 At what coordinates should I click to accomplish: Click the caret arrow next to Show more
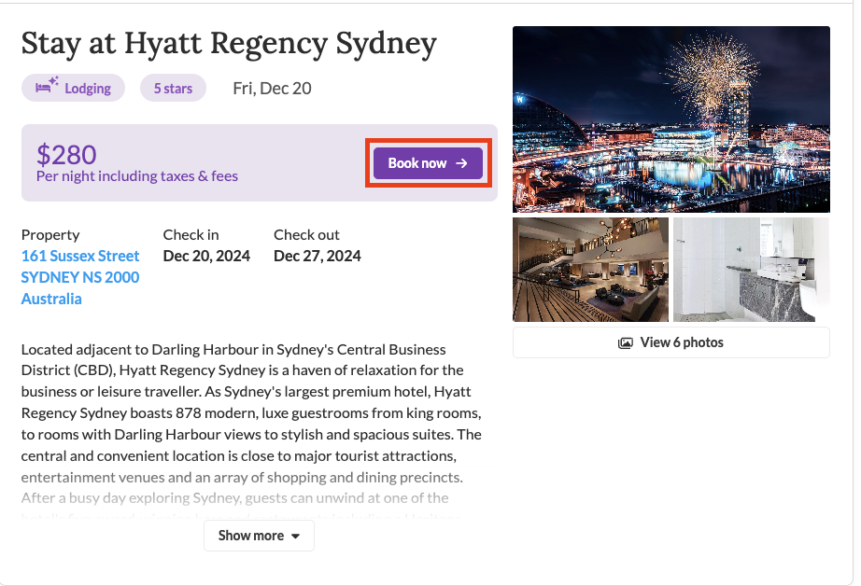(296, 537)
